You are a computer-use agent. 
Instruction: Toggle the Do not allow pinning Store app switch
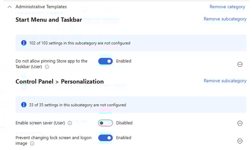(x=106, y=61)
